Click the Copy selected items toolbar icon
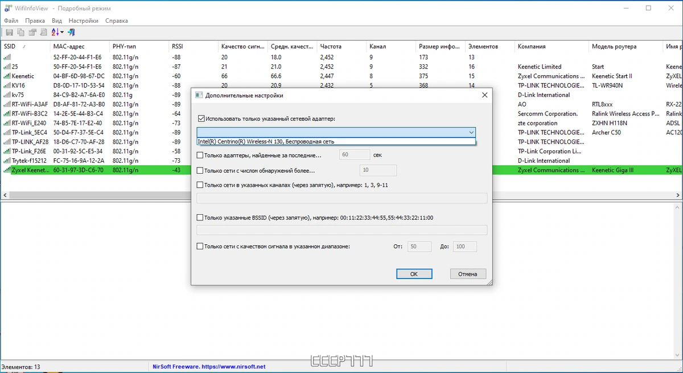 pyautogui.click(x=20, y=32)
